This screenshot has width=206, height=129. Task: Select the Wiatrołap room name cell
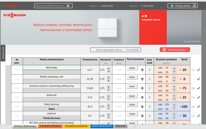(52, 68)
